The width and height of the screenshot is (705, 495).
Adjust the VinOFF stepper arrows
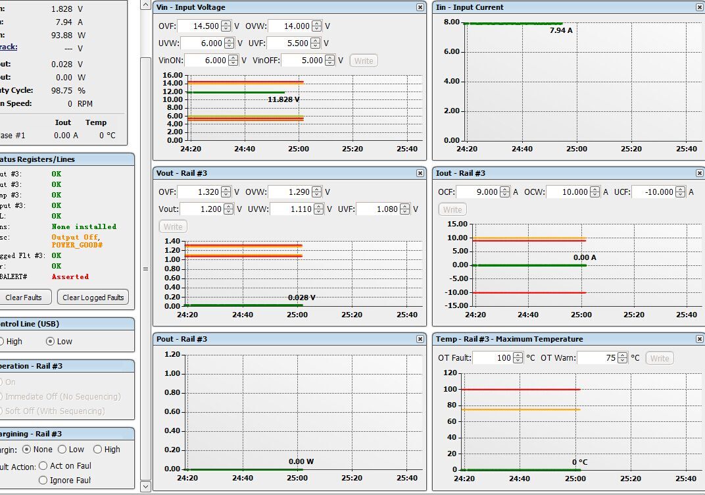click(x=329, y=61)
